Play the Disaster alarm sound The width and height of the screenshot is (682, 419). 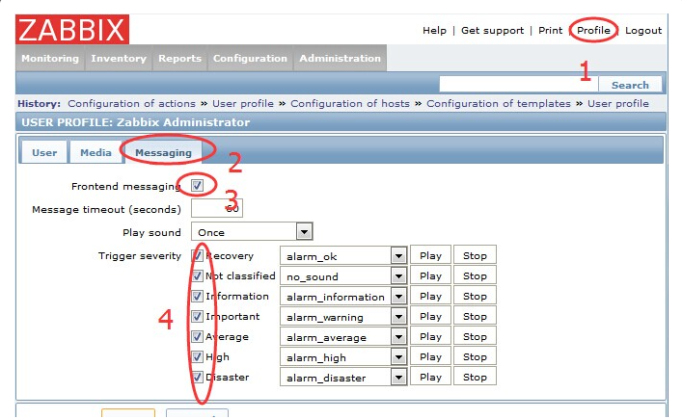pos(430,377)
